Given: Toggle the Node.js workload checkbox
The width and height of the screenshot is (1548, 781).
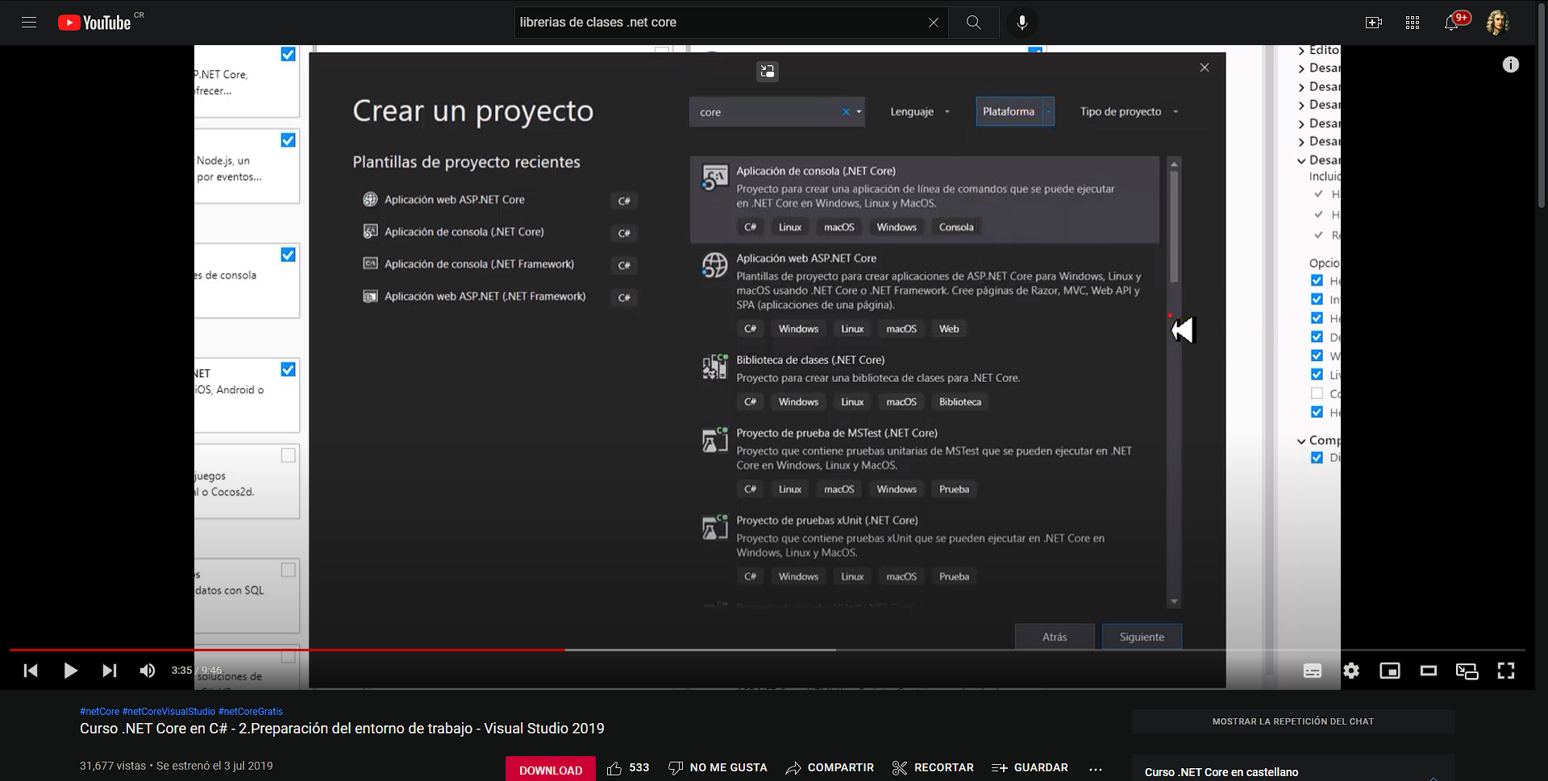Looking at the screenshot, I should (288, 140).
